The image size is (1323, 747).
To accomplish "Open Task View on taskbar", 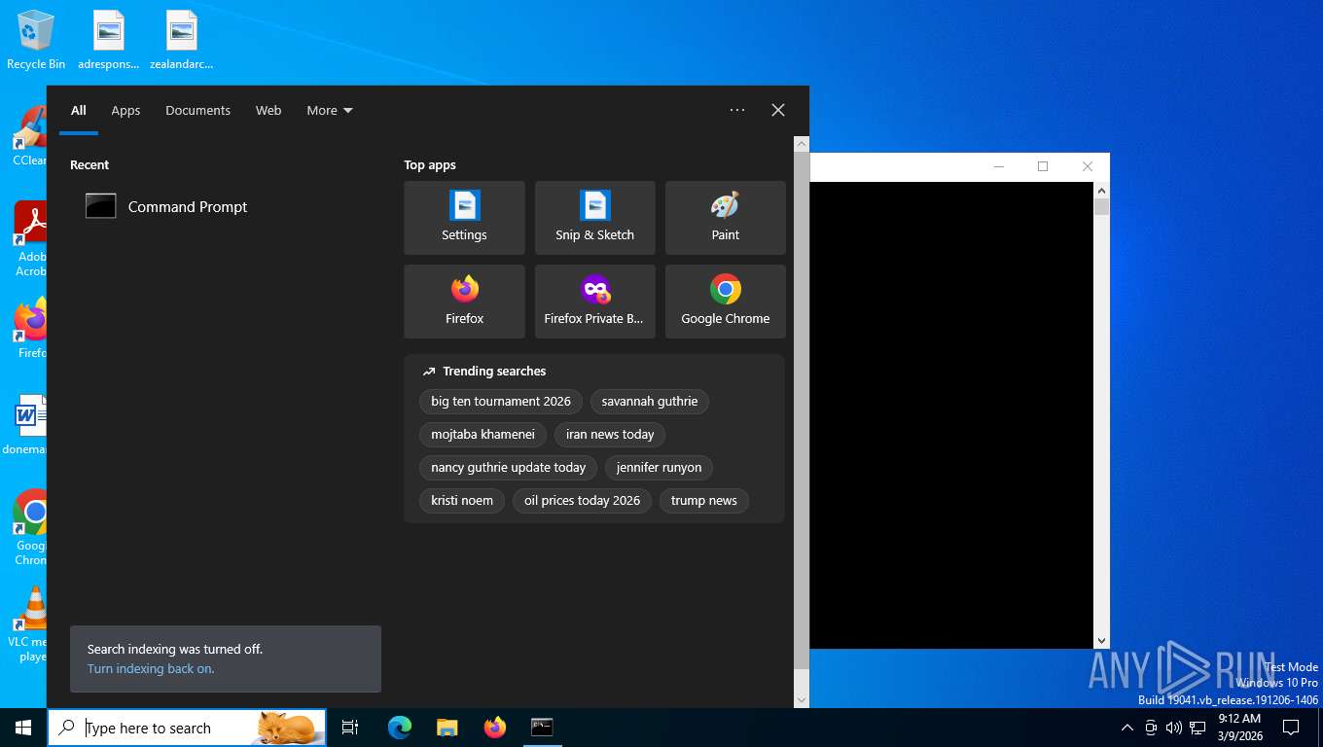I will pos(350,728).
